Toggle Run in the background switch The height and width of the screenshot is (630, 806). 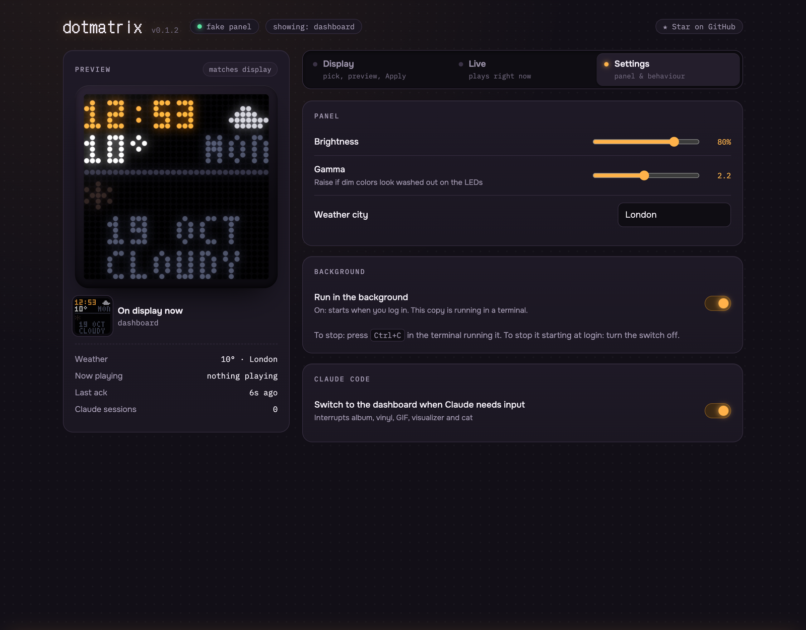(x=717, y=303)
